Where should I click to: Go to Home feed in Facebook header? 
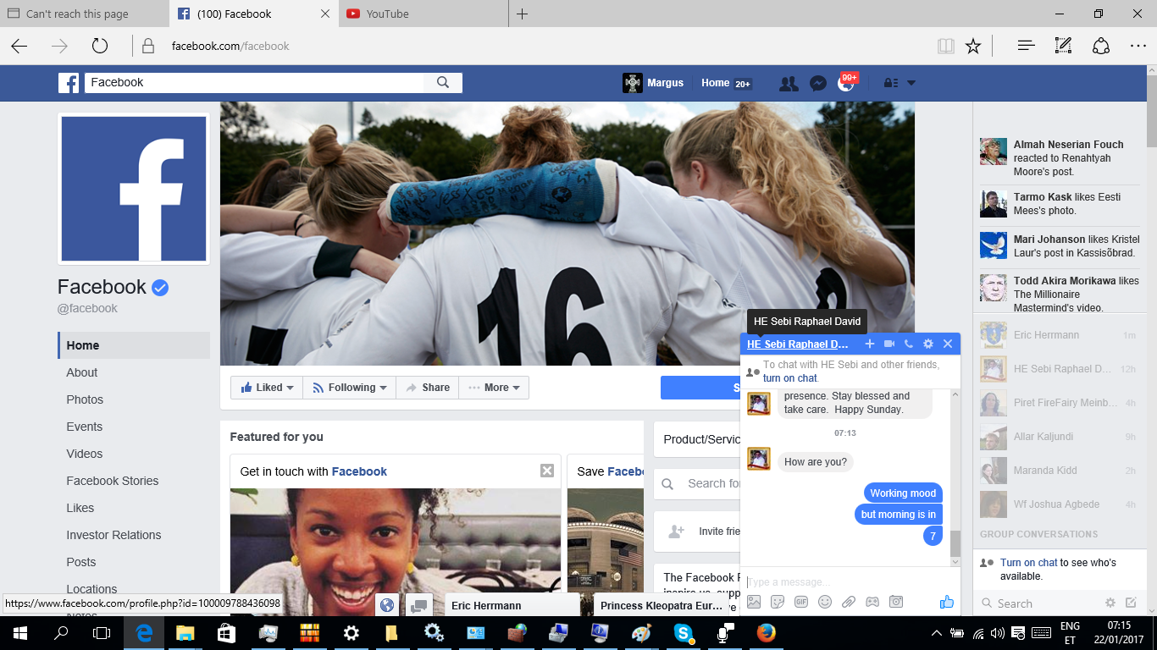tap(725, 83)
